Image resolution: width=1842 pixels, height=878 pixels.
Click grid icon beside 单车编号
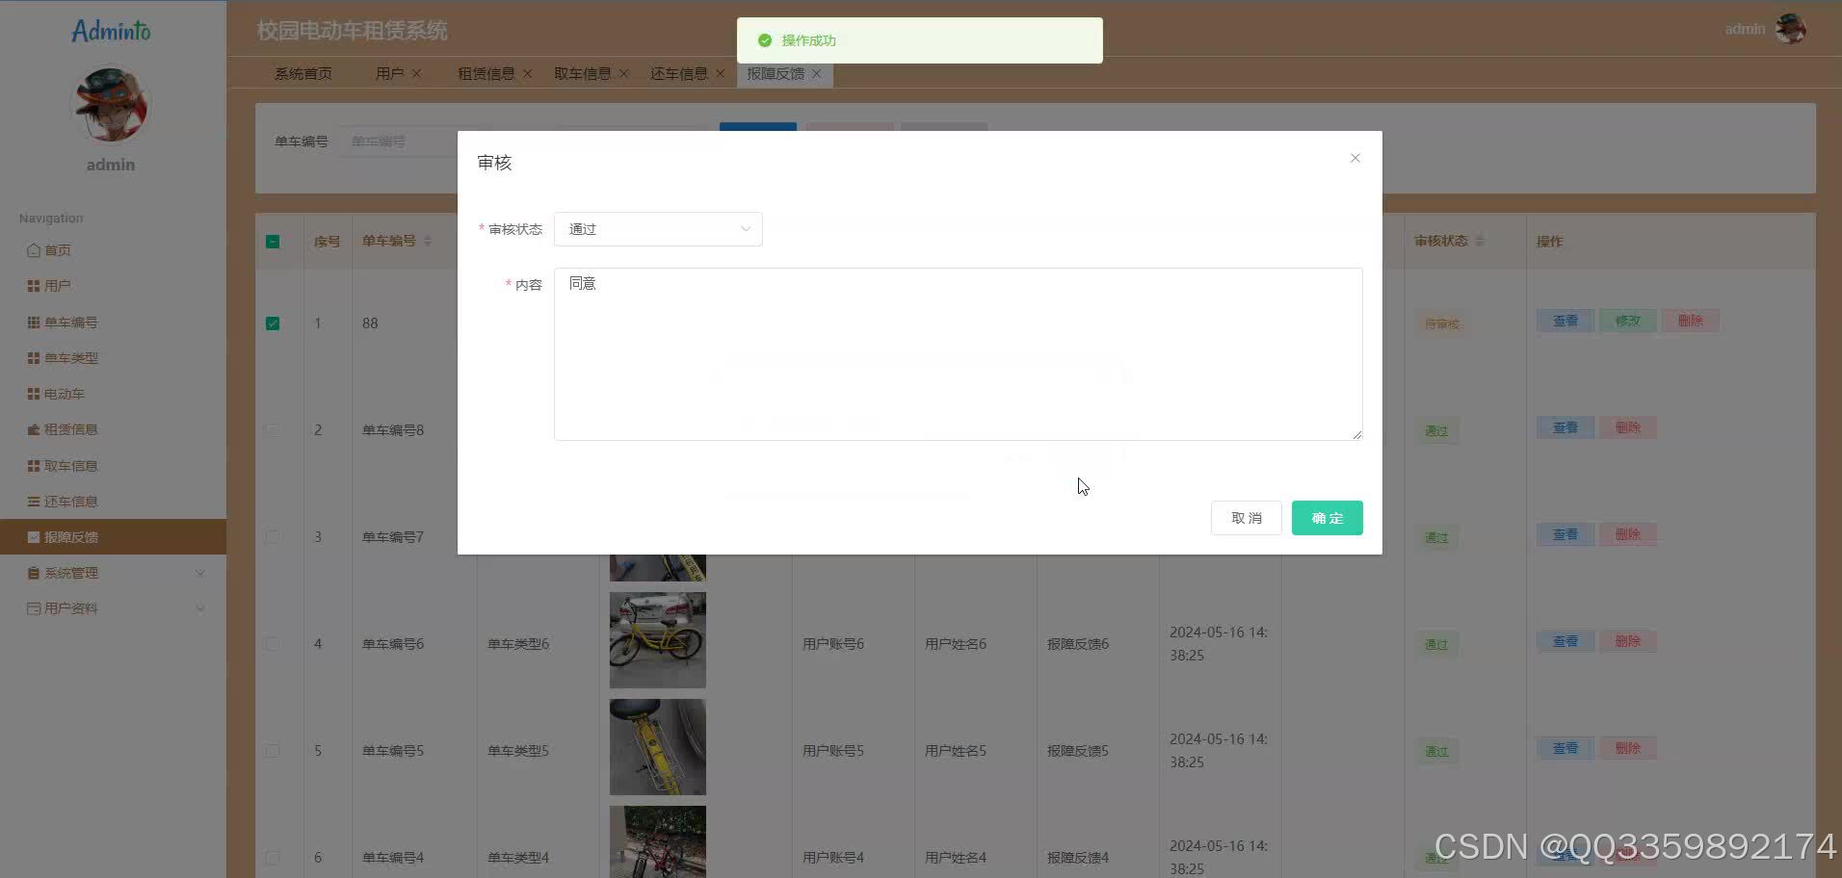click(34, 323)
